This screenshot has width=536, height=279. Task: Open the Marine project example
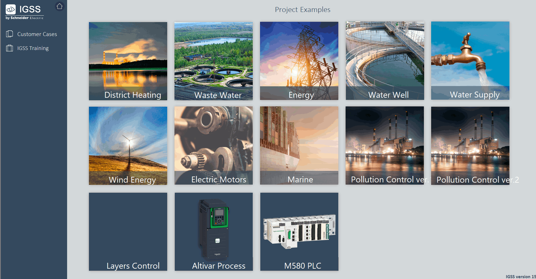(299, 146)
